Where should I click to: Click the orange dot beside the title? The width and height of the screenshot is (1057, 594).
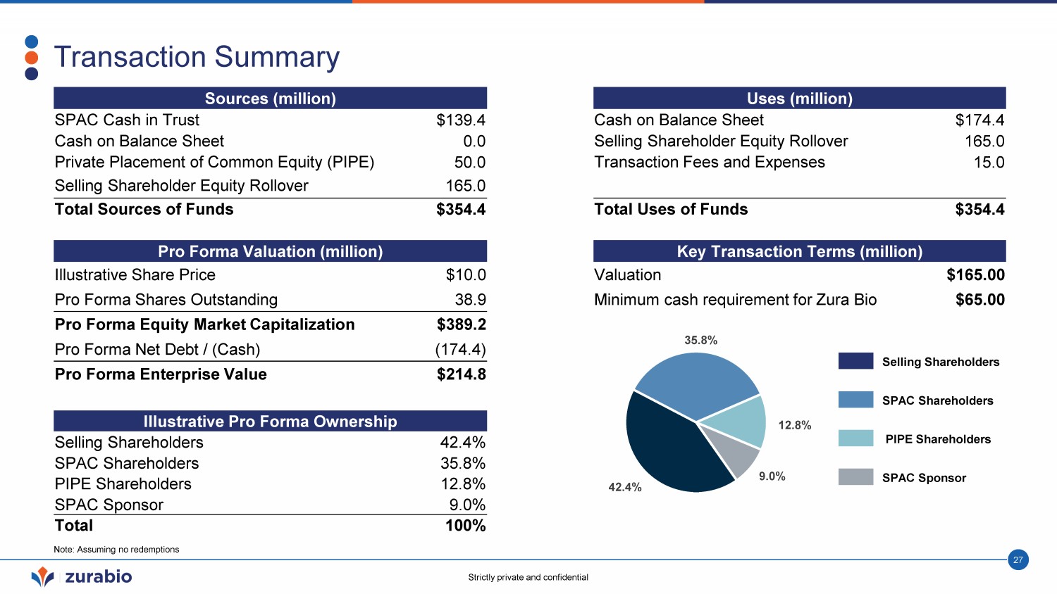click(32, 58)
